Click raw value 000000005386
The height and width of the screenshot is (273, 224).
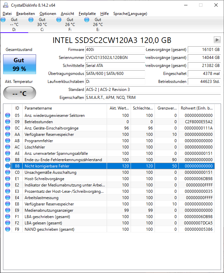point(199,229)
